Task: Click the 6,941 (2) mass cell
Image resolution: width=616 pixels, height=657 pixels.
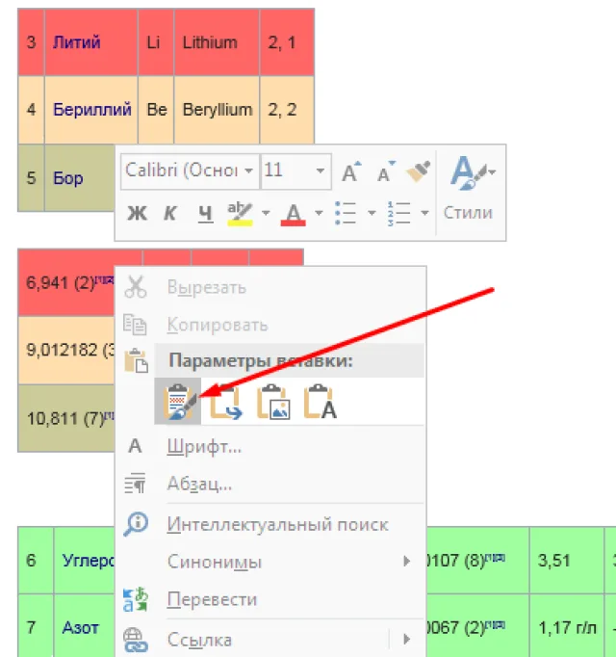Action: (66, 283)
